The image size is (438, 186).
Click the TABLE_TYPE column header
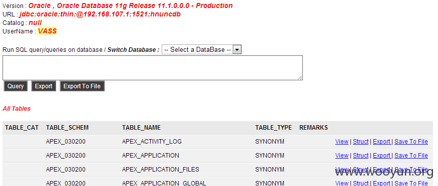click(x=273, y=128)
